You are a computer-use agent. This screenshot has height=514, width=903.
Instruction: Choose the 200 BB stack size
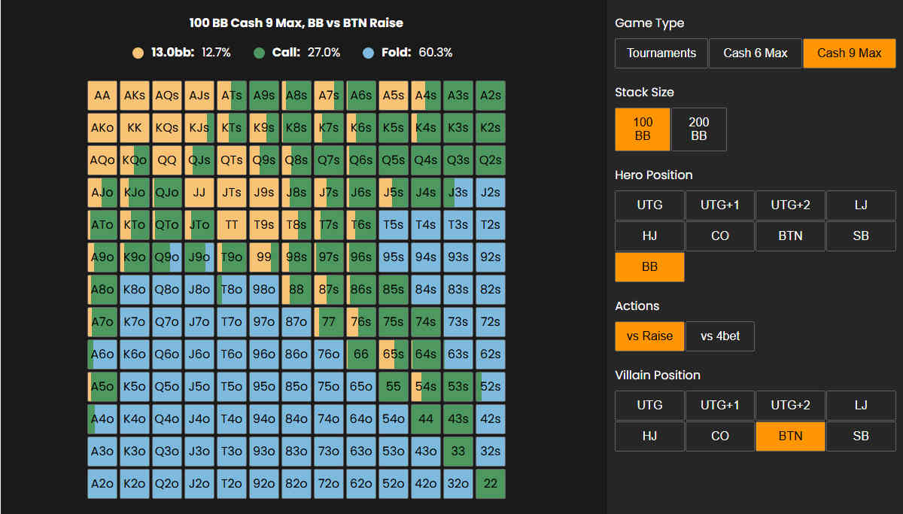pyautogui.click(x=698, y=129)
